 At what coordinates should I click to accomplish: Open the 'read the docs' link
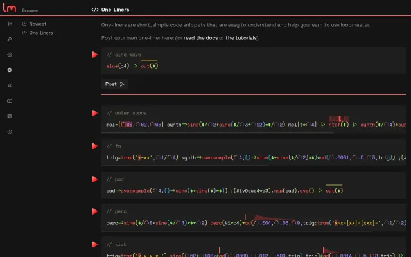pos(200,38)
